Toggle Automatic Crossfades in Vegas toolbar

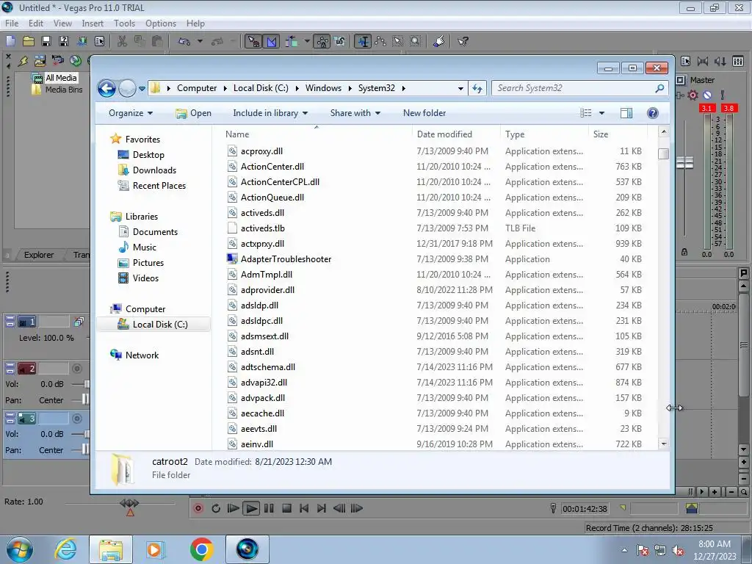click(x=272, y=41)
